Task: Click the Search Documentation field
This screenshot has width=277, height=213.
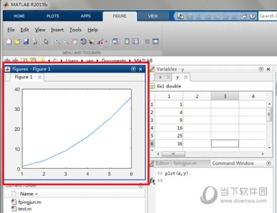Action: (x=267, y=16)
